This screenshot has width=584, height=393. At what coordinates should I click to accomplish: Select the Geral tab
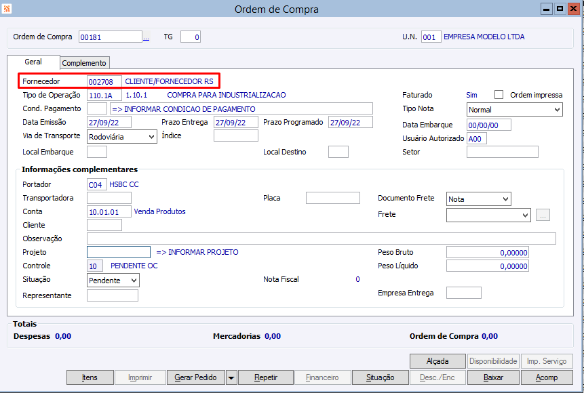coord(33,62)
